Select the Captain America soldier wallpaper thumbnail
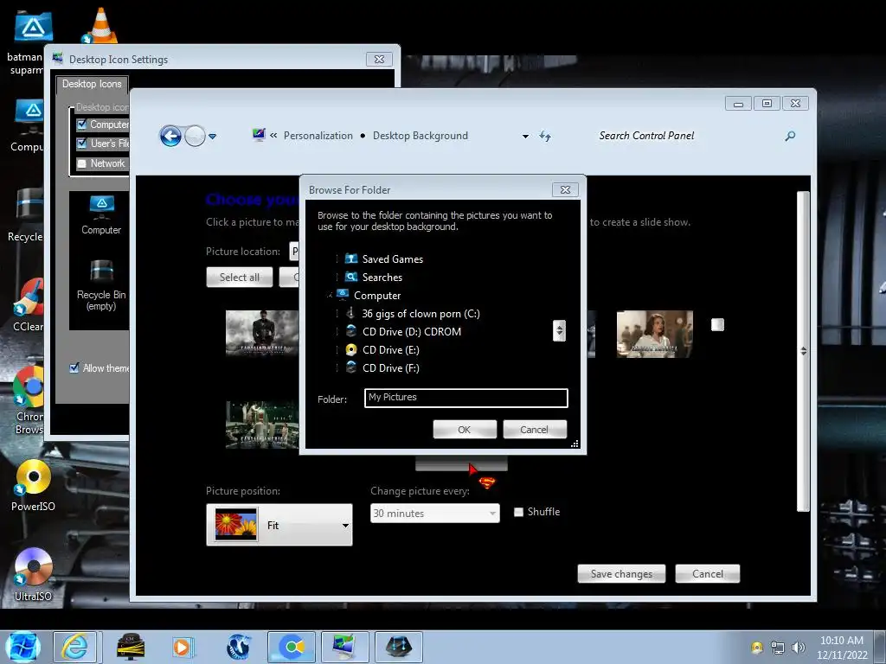 click(262, 333)
